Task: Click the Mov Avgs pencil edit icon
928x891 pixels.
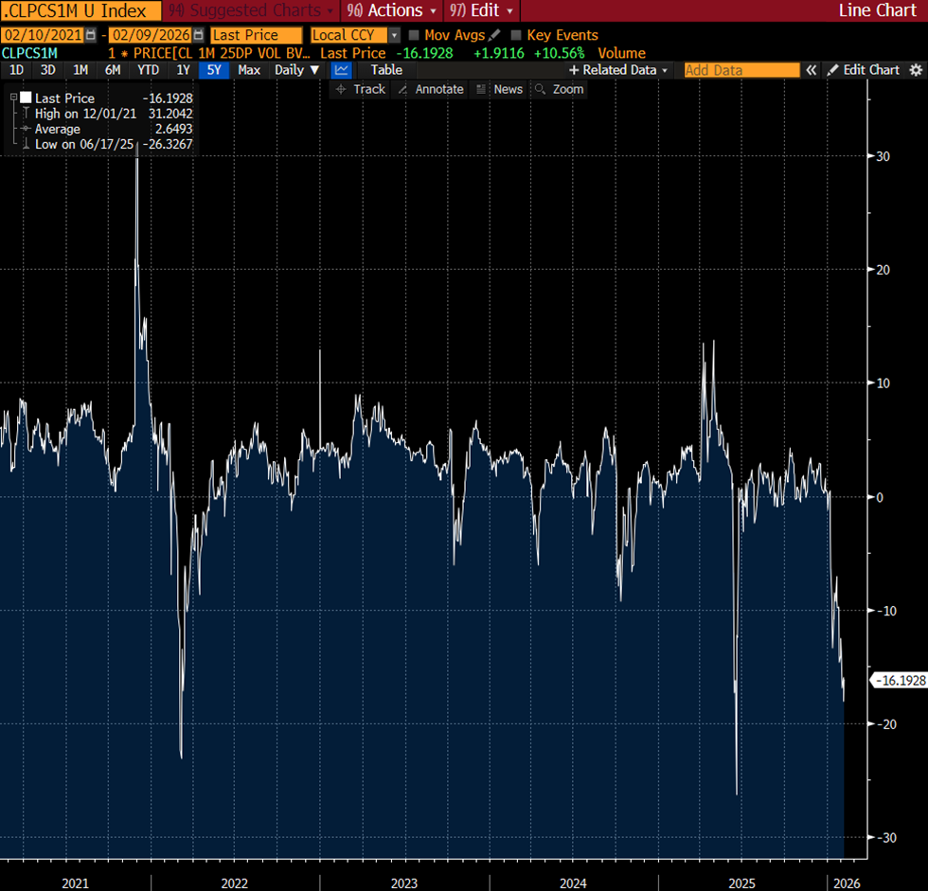Action: (494, 35)
